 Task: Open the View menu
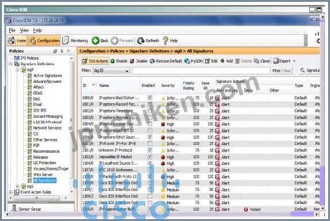(x=24, y=30)
